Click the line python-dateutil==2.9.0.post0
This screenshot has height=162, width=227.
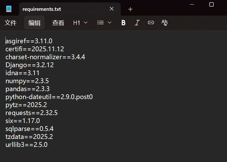(49, 97)
